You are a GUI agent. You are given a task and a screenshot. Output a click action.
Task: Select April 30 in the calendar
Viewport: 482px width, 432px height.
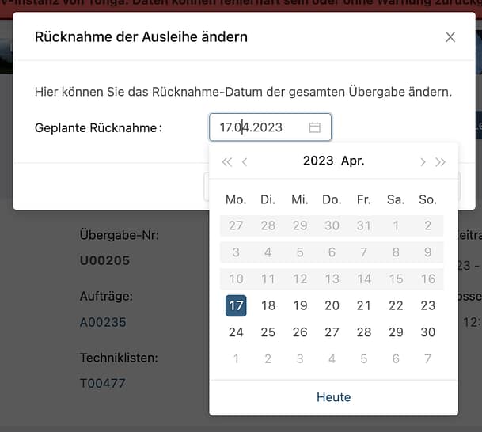[x=428, y=332]
